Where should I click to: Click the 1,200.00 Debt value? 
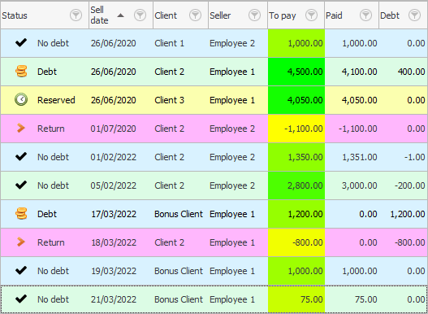[x=408, y=214]
